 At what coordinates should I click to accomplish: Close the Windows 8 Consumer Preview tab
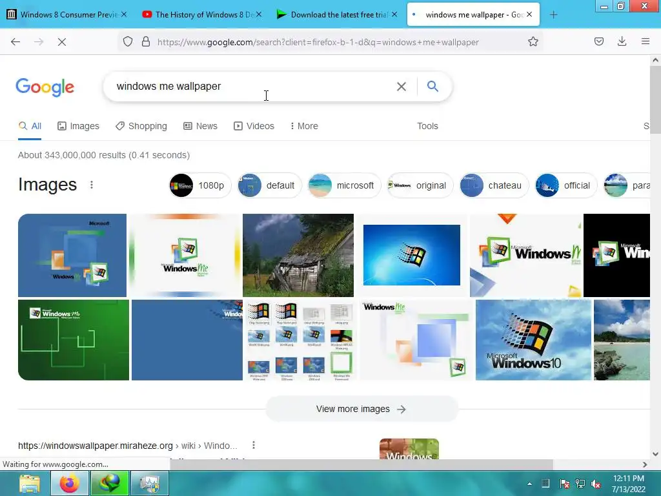124,14
